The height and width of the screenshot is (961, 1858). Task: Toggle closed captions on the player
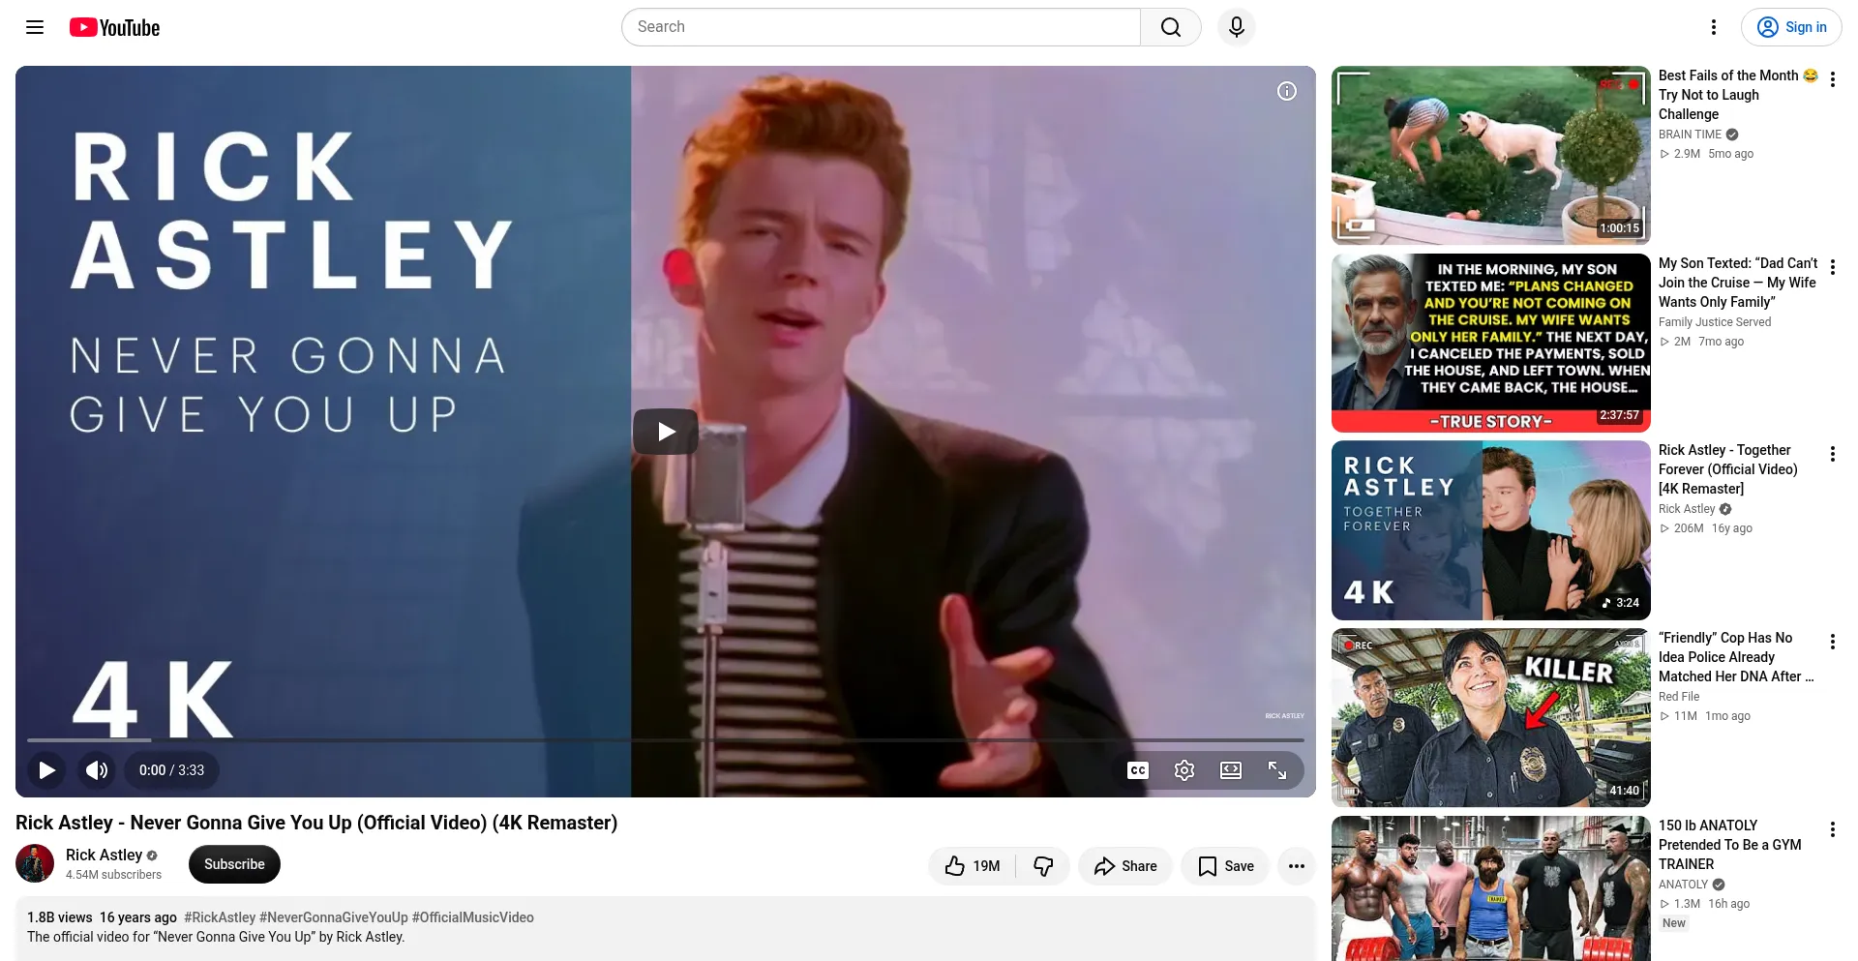[x=1138, y=770]
